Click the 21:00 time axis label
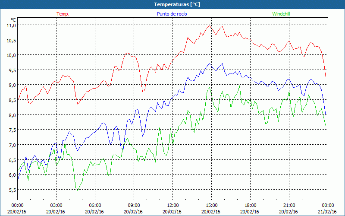The height and width of the screenshot is (216, 345). click(x=289, y=206)
